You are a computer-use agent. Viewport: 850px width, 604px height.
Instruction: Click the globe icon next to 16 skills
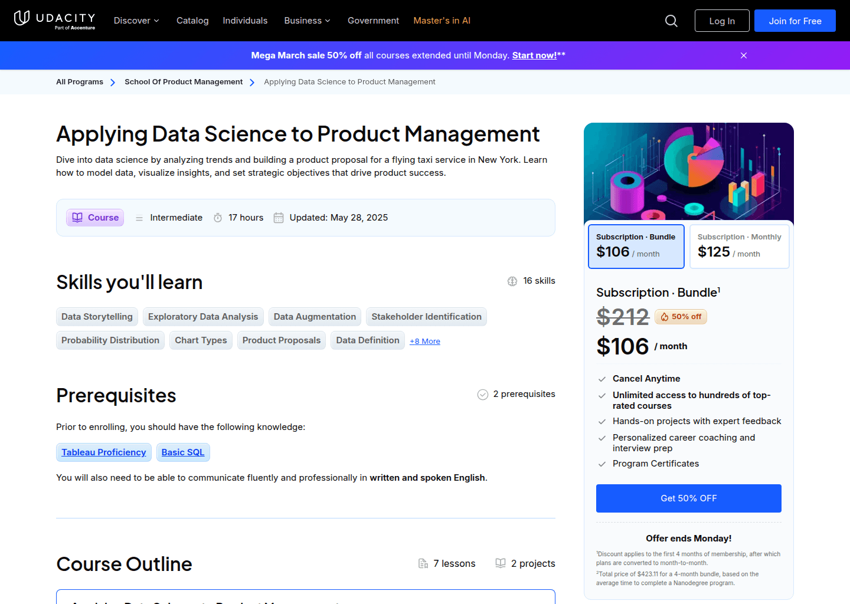[x=512, y=281]
